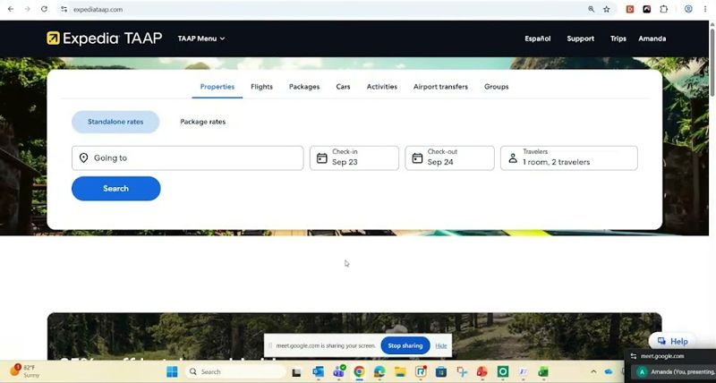
Task: Switch to the Cars tab
Action: click(x=343, y=87)
